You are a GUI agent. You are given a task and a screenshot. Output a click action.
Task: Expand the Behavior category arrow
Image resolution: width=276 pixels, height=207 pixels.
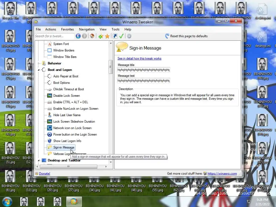coord(39,63)
